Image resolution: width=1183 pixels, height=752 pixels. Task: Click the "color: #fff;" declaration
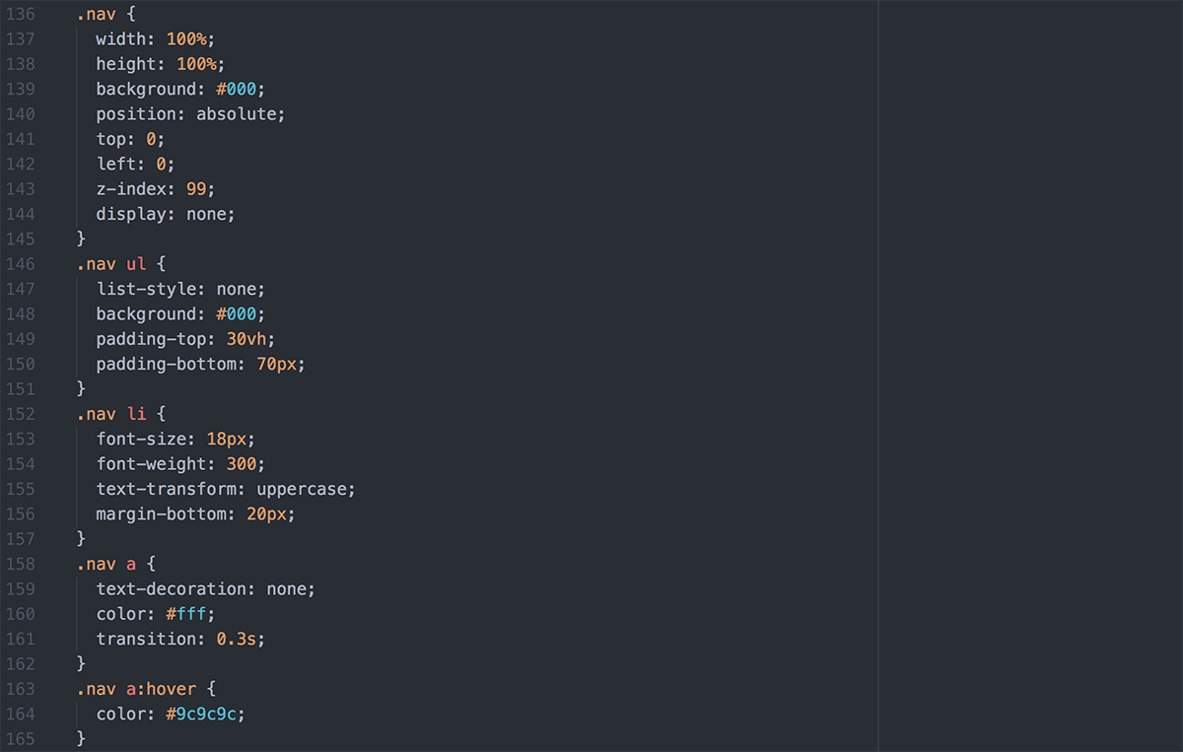coord(156,615)
